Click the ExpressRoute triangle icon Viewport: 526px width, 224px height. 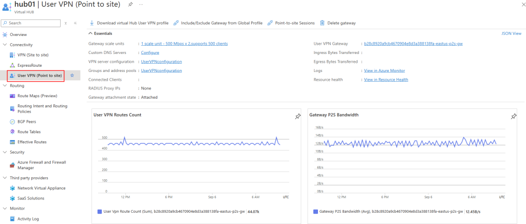12,65
